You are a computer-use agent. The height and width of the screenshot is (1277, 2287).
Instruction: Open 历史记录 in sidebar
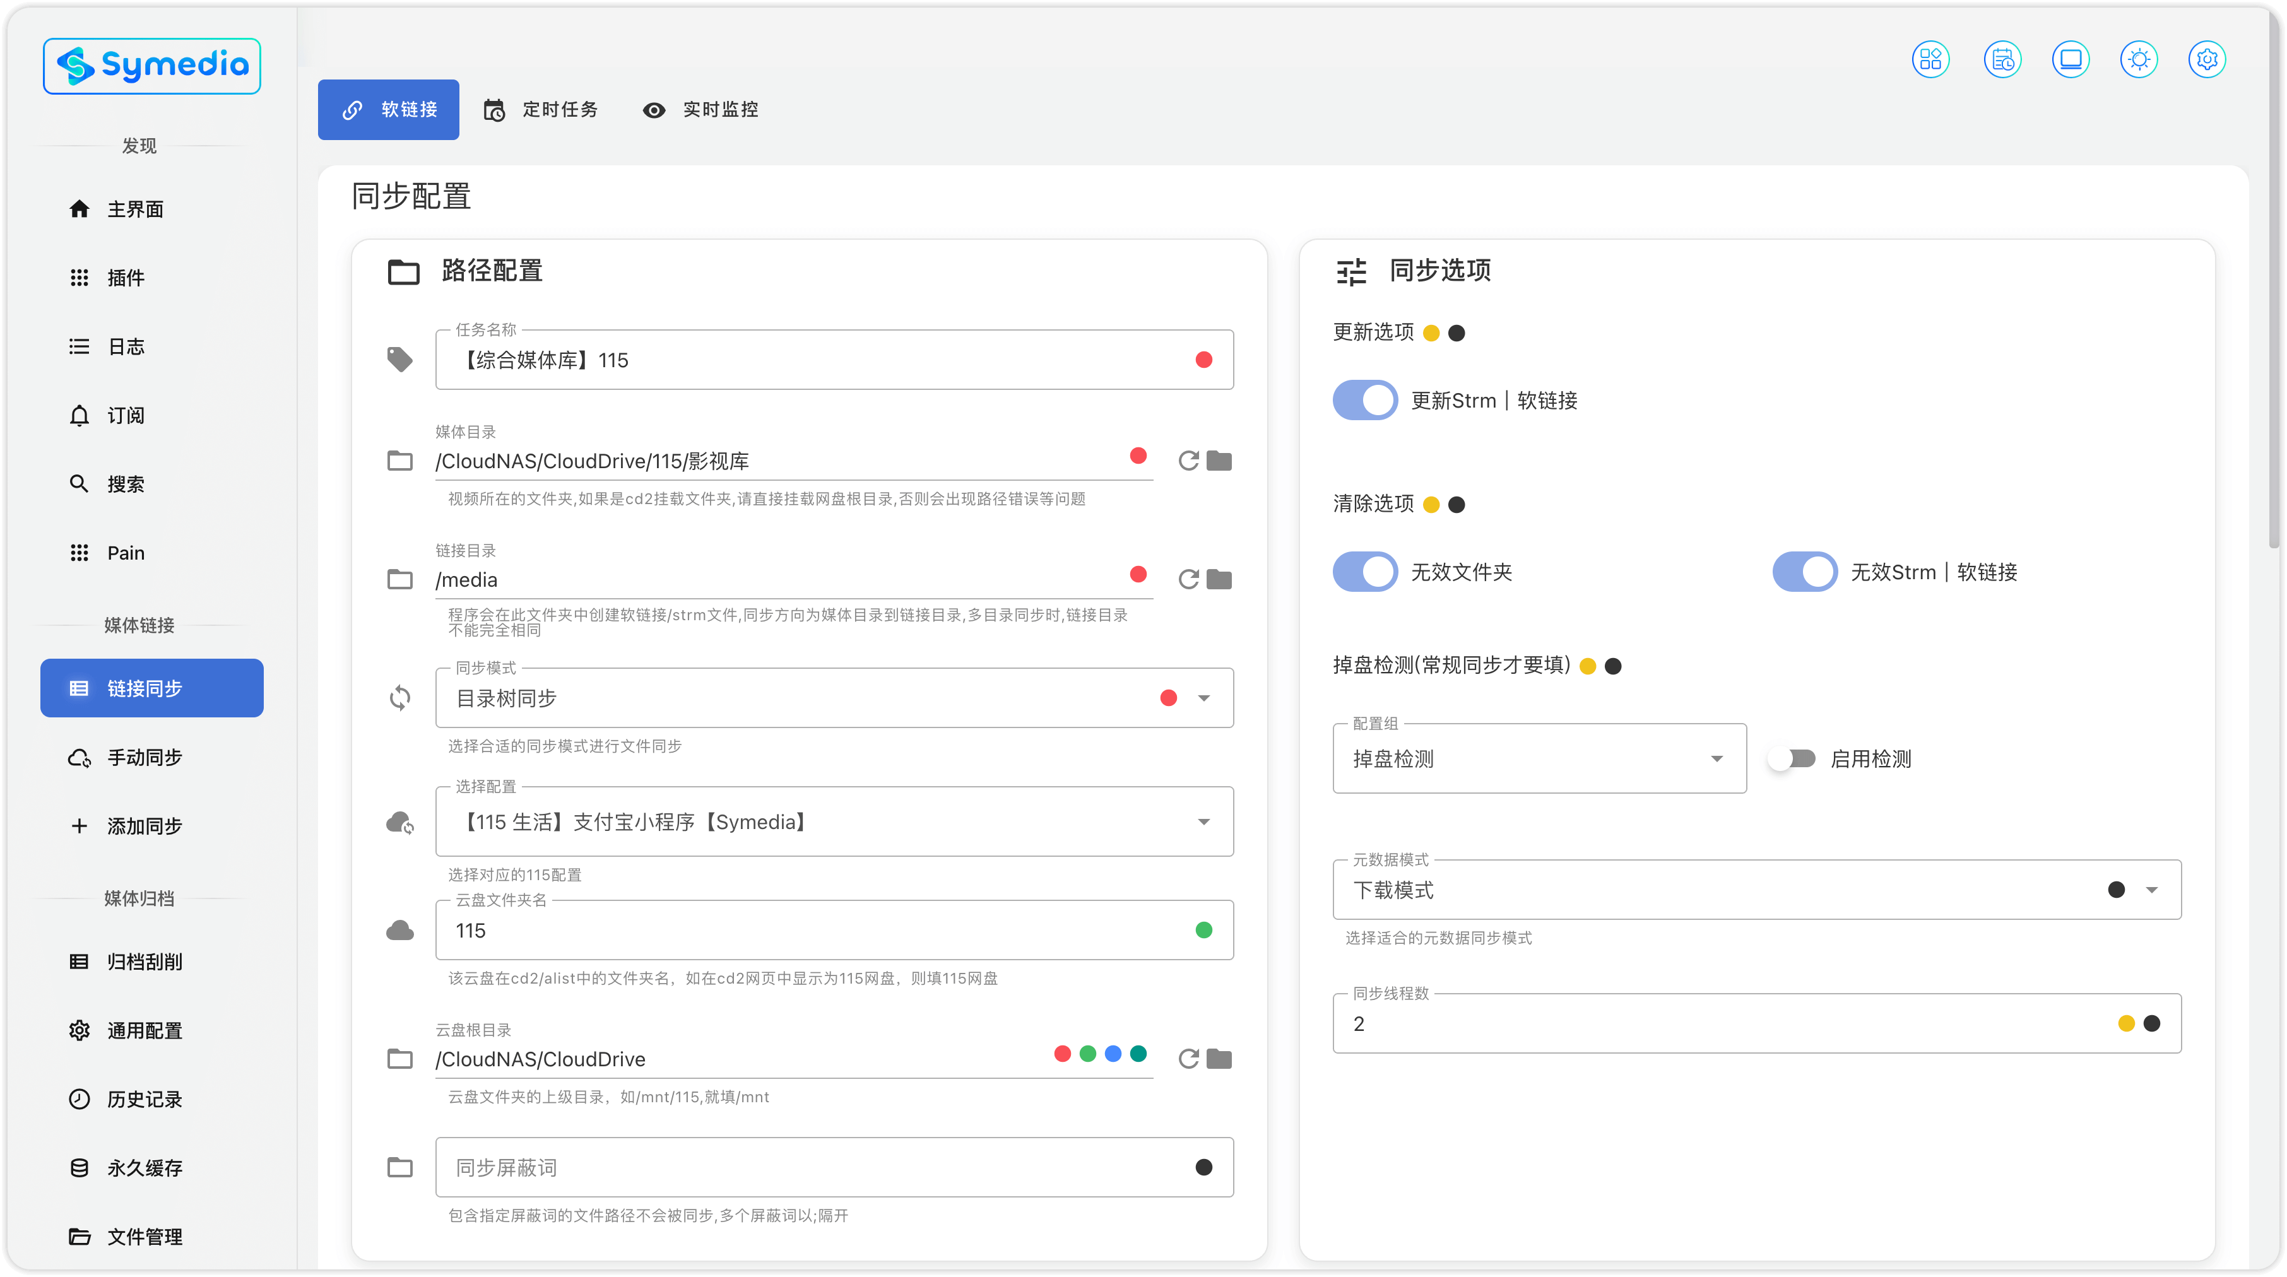145,1098
